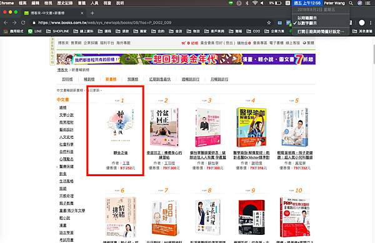This screenshot has height=243, width=375.
Task: Open the SHOPLINE bookmark folder
Action: [57, 31]
